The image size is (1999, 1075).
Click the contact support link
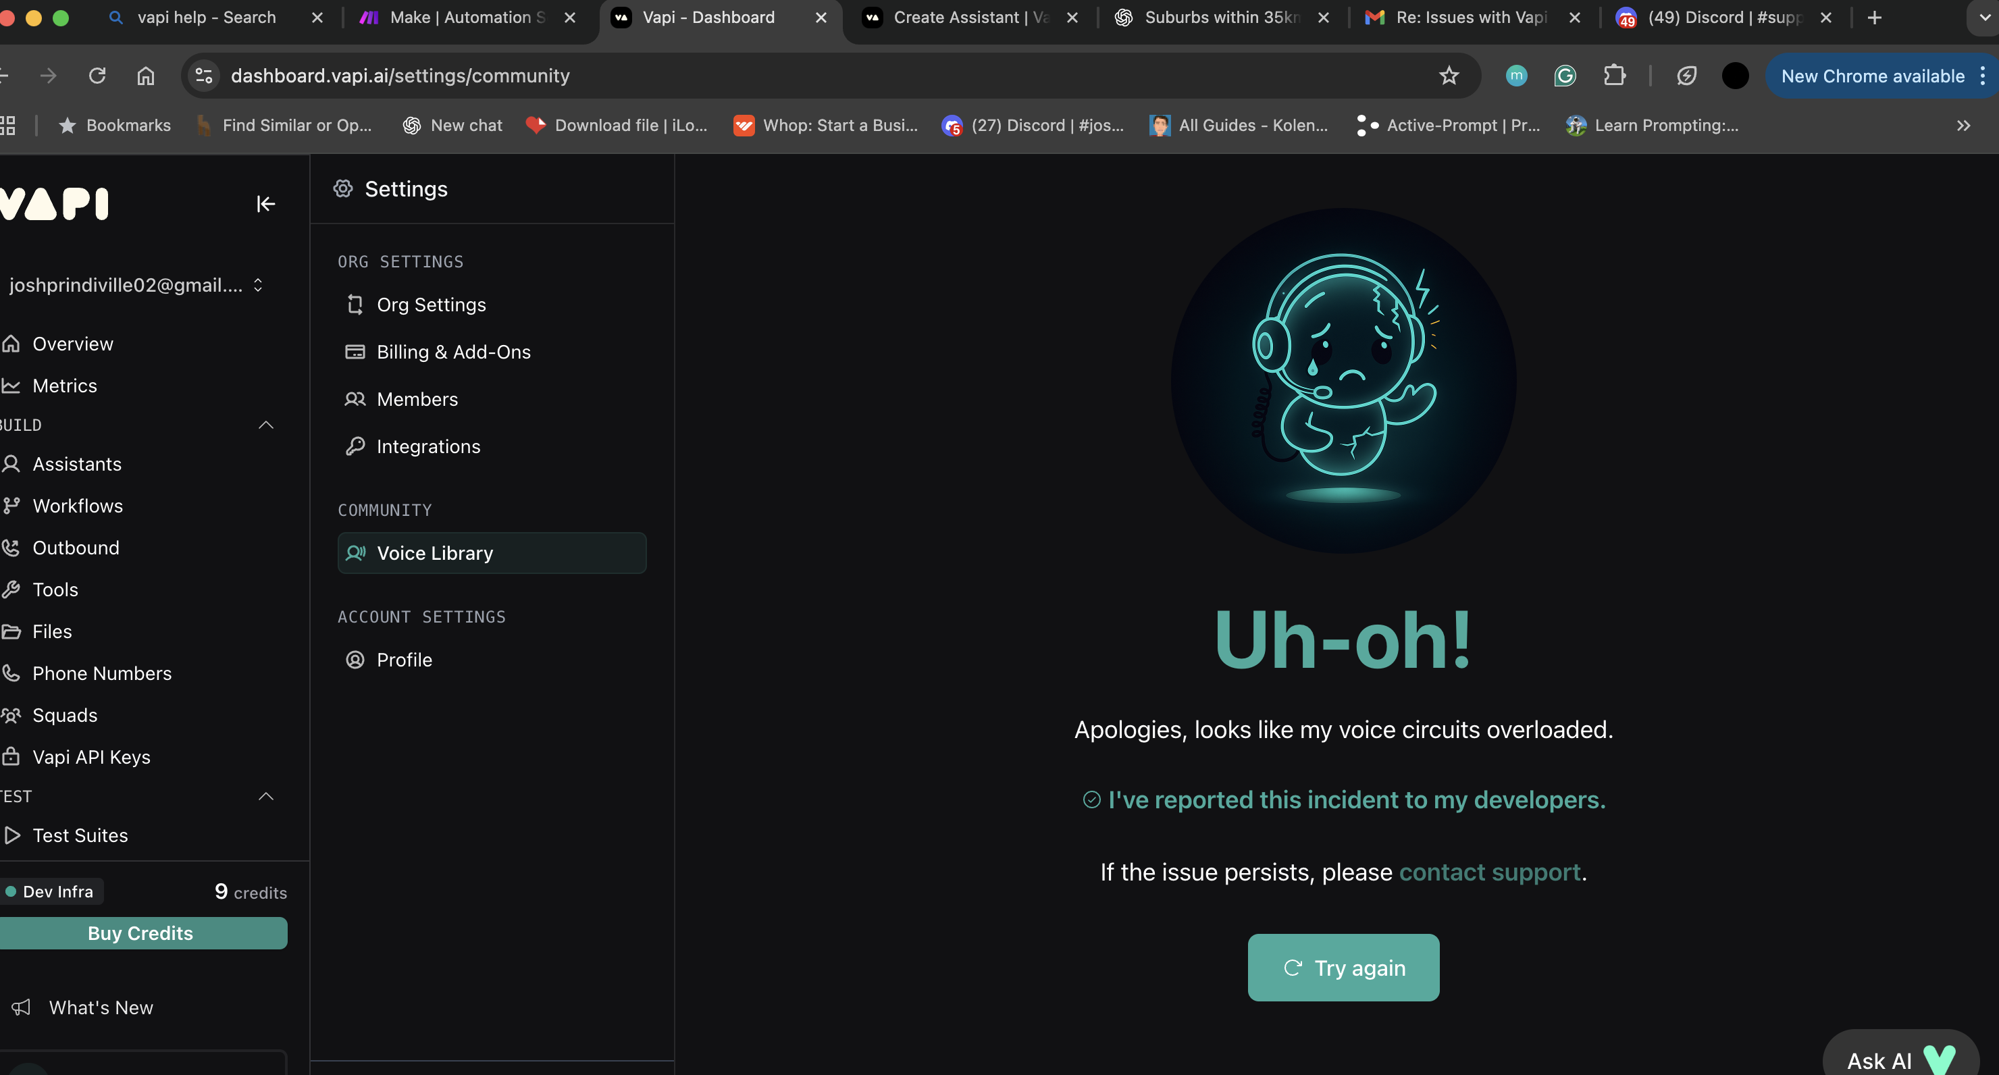click(1489, 872)
